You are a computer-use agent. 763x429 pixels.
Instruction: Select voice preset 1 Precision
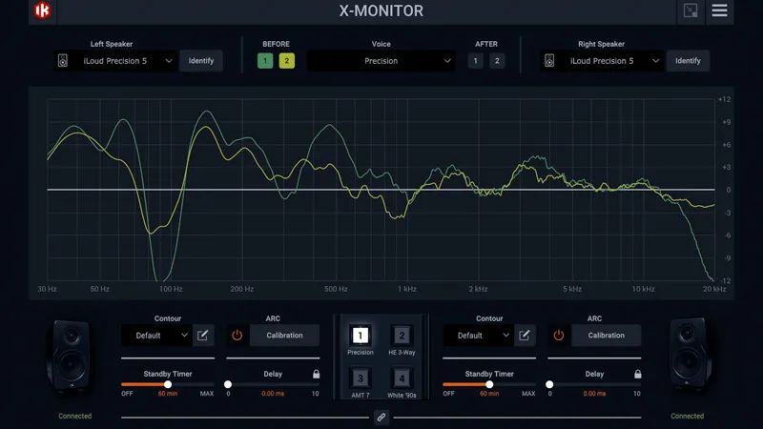point(361,336)
